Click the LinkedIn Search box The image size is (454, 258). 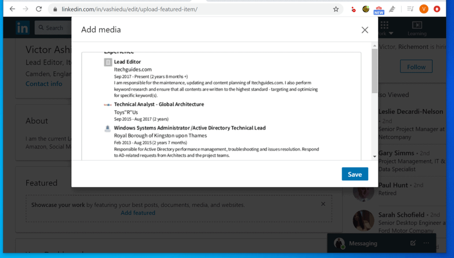click(x=53, y=28)
